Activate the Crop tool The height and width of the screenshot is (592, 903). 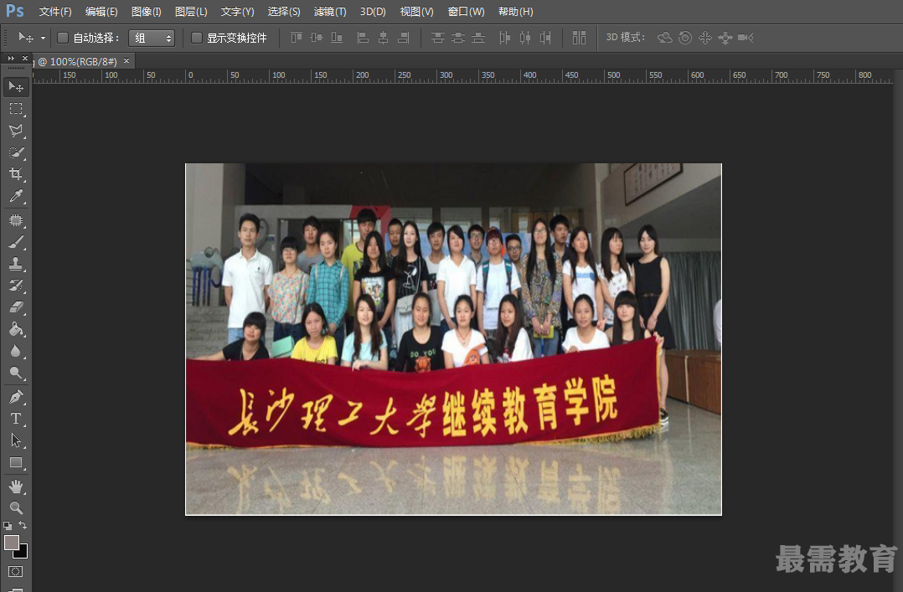click(16, 174)
